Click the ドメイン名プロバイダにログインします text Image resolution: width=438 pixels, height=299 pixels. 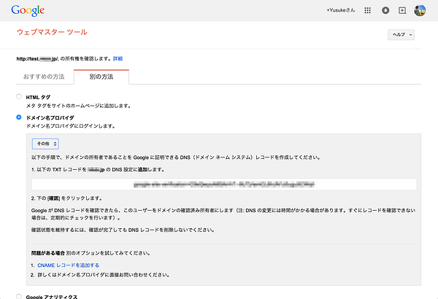click(71, 126)
